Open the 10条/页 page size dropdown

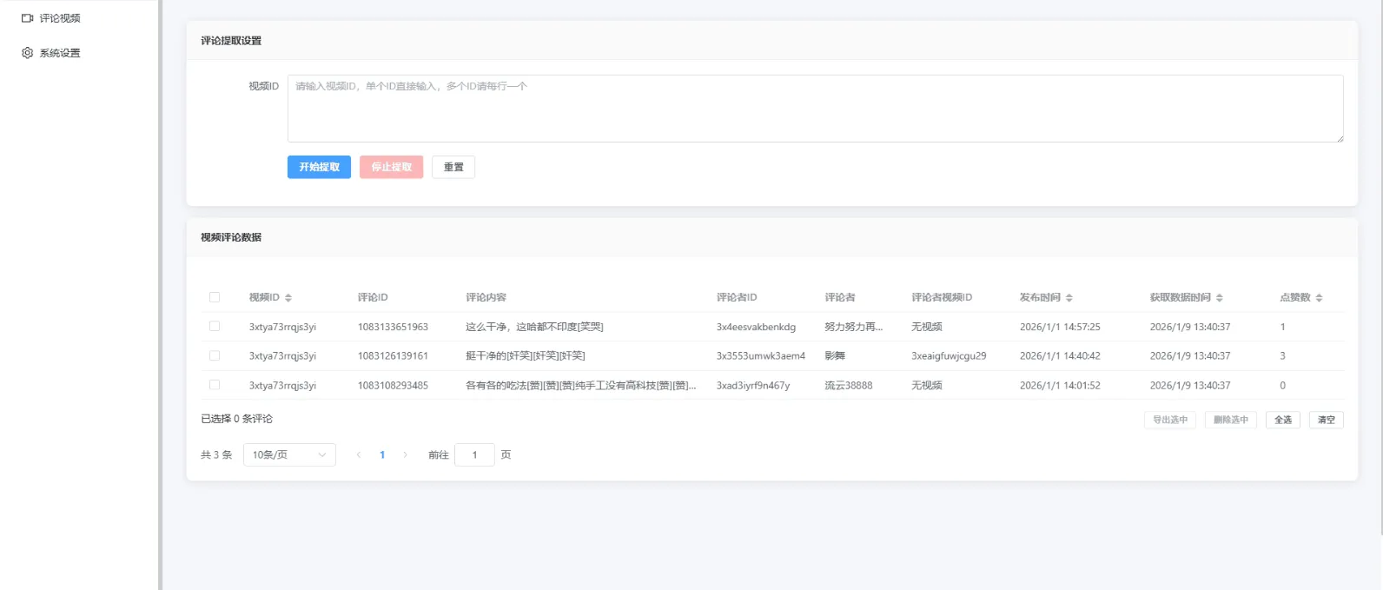[x=289, y=455]
